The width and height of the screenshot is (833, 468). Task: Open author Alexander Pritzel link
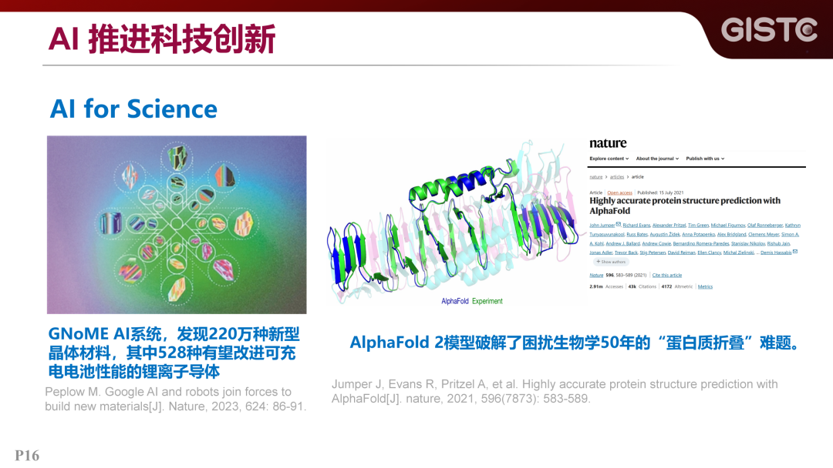pos(669,226)
